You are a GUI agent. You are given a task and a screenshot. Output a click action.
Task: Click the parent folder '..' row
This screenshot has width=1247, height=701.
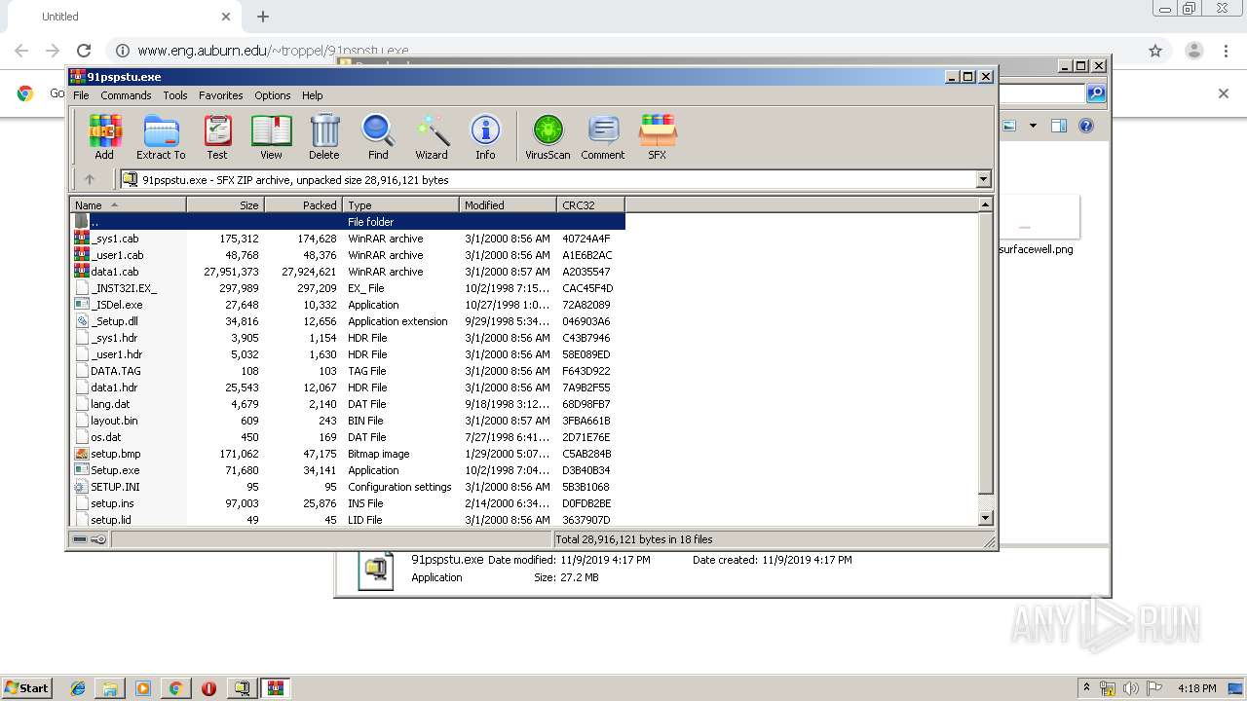pos(349,222)
